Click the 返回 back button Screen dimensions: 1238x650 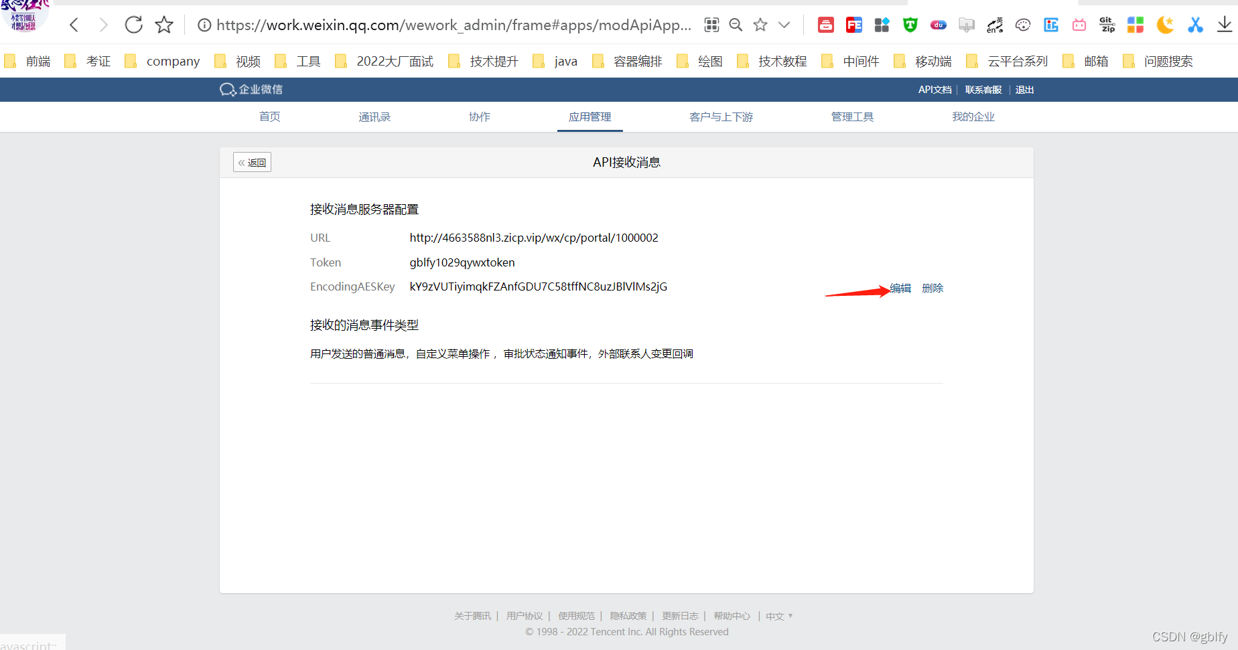click(x=252, y=163)
